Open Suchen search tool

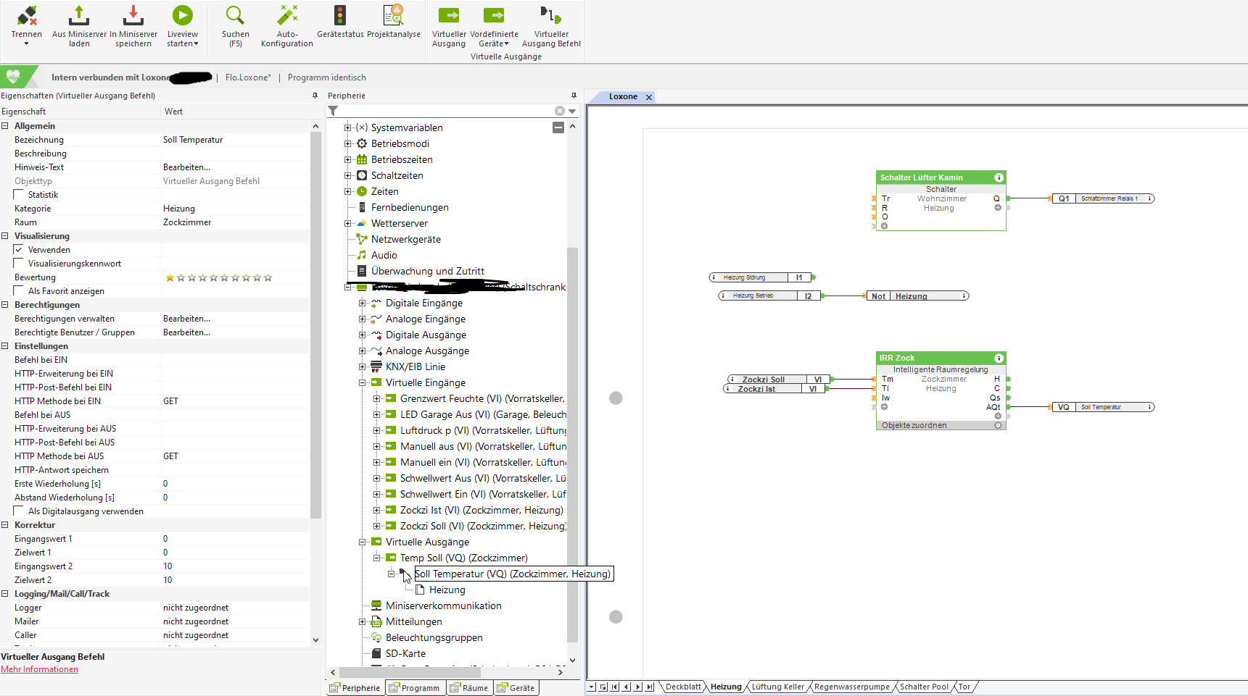[x=235, y=16]
